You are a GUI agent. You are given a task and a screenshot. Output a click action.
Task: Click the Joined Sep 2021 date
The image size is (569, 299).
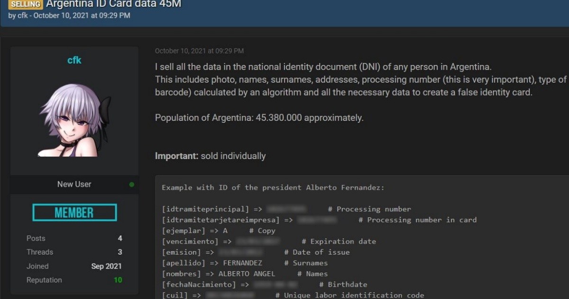point(106,266)
